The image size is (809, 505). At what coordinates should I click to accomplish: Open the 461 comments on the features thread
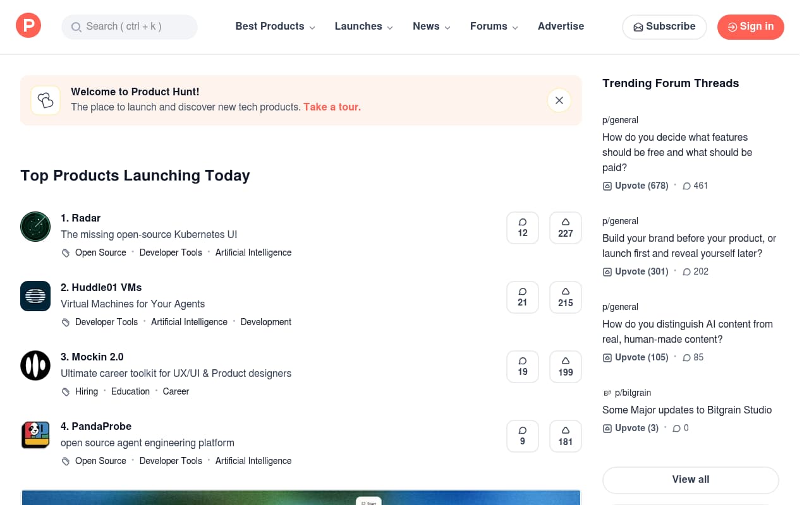click(x=695, y=186)
